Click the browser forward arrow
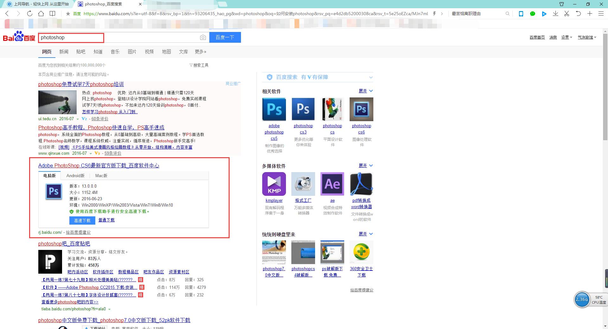This screenshot has width=608, height=329. pos(18,14)
